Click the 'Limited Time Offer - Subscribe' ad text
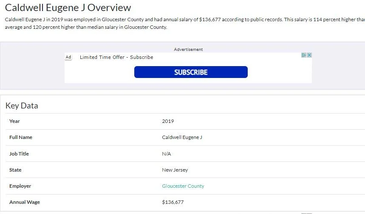This screenshot has width=365, height=214. tap(116, 57)
